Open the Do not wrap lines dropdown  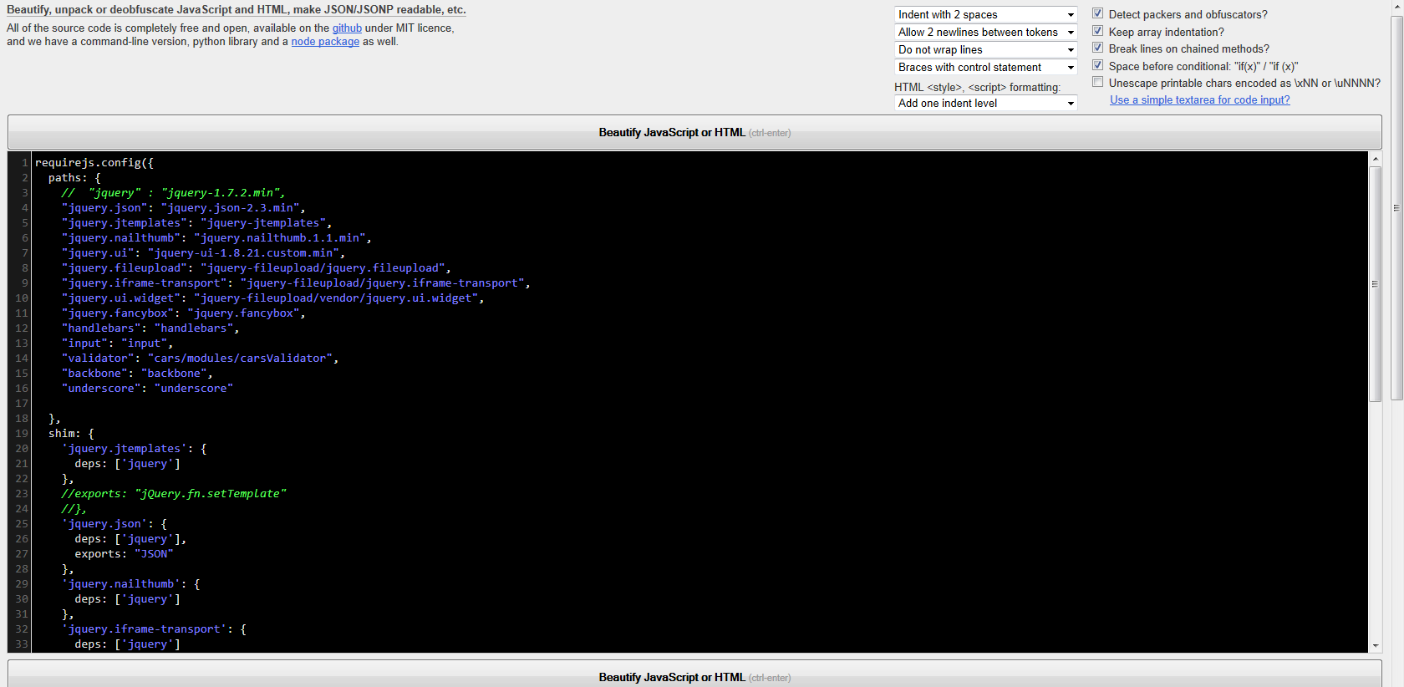(986, 49)
